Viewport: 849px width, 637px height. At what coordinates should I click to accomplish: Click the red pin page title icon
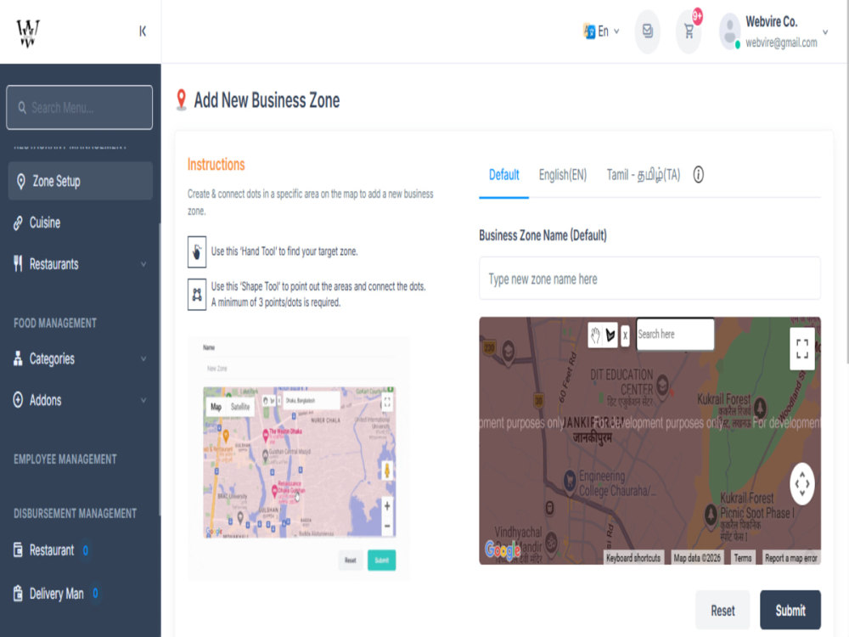pyautogui.click(x=182, y=100)
